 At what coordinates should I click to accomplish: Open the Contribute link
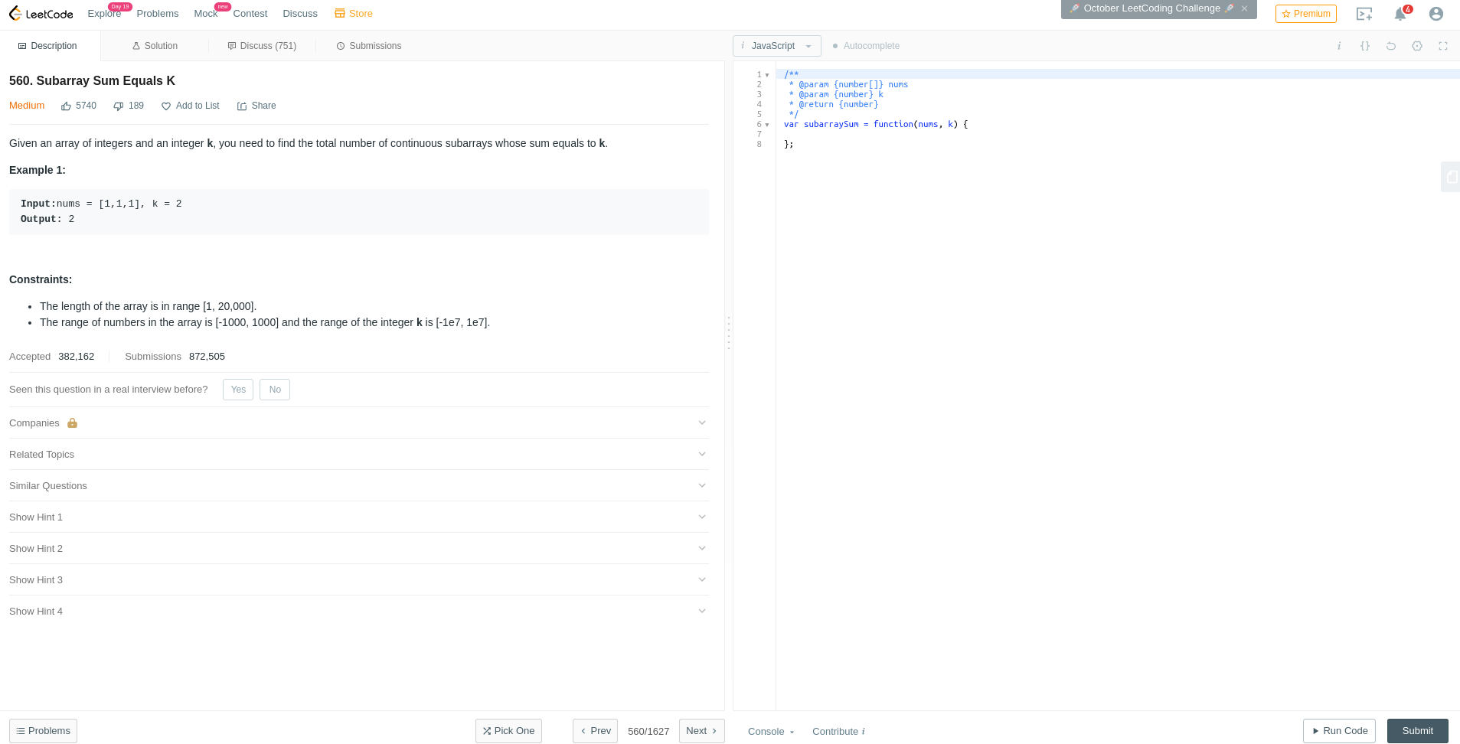(x=838, y=732)
